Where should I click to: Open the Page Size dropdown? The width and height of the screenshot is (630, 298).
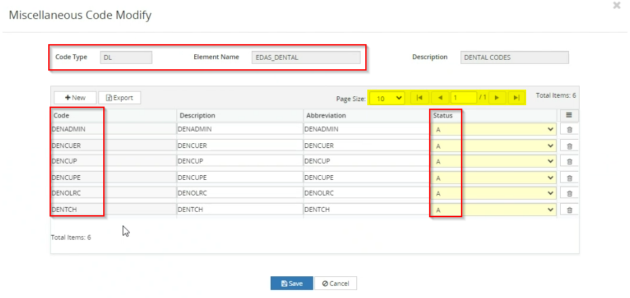coord(388,98)
